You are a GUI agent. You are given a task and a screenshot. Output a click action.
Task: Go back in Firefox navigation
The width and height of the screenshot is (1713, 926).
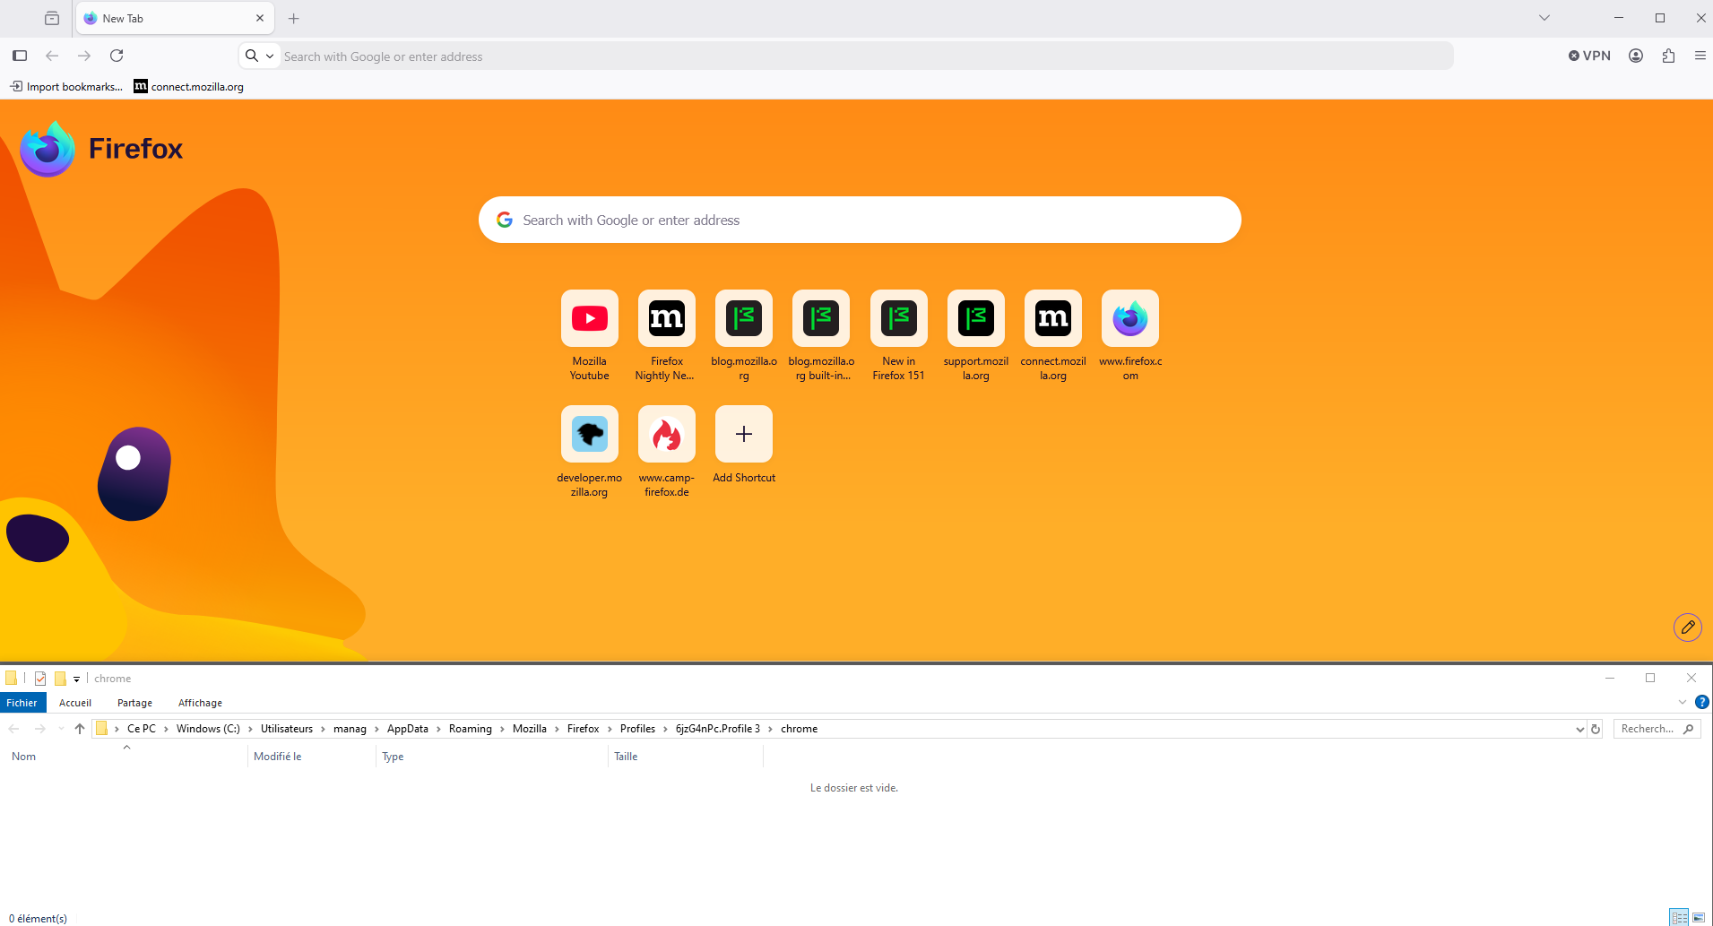pyautogui.click(x=52, y=56)
